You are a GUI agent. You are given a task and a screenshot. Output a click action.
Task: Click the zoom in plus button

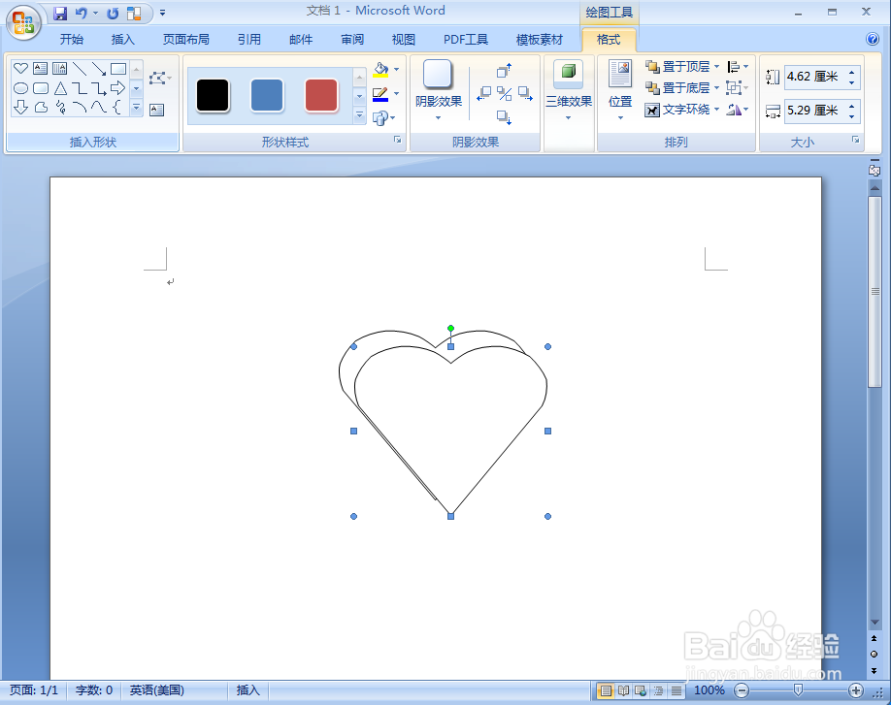pyautogui.click(x=856, y=690)
